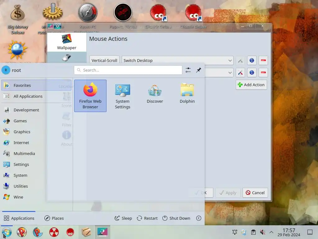Open the Switch Desktop action dropdown
Image resolution: width=318 pixels, height=239 pixels.
(177, 60)
